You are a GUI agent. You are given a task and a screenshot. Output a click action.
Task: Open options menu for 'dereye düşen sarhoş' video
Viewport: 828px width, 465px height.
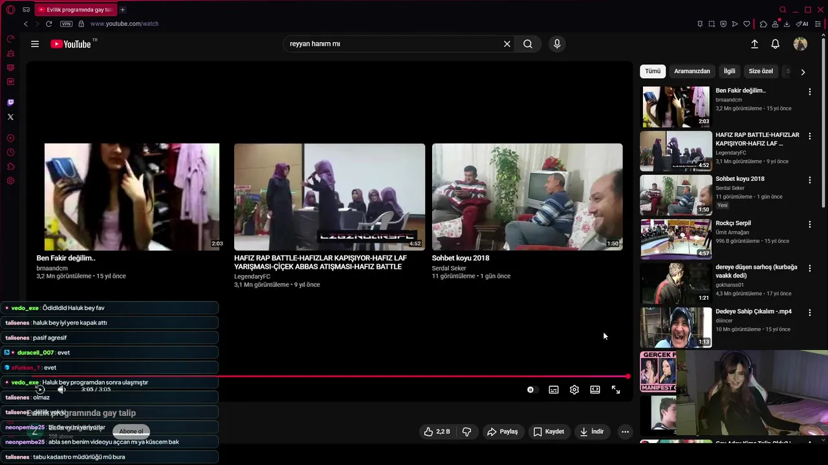809,268
